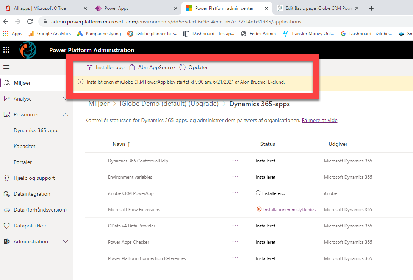Click the Datapolitikker shield icon

(7, 226)
